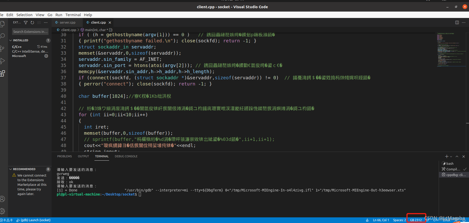Filter extensions with the funnel icon
469x223 pixels.
(26, 23)
